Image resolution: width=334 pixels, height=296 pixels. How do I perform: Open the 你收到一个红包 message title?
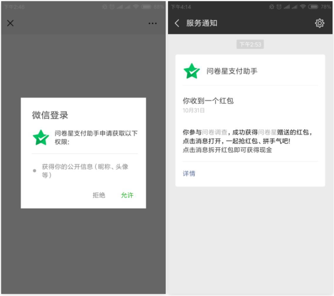[208, 101]
